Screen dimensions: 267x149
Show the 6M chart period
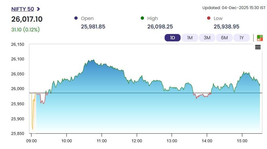pyautogui.click(x=224, y=38)
